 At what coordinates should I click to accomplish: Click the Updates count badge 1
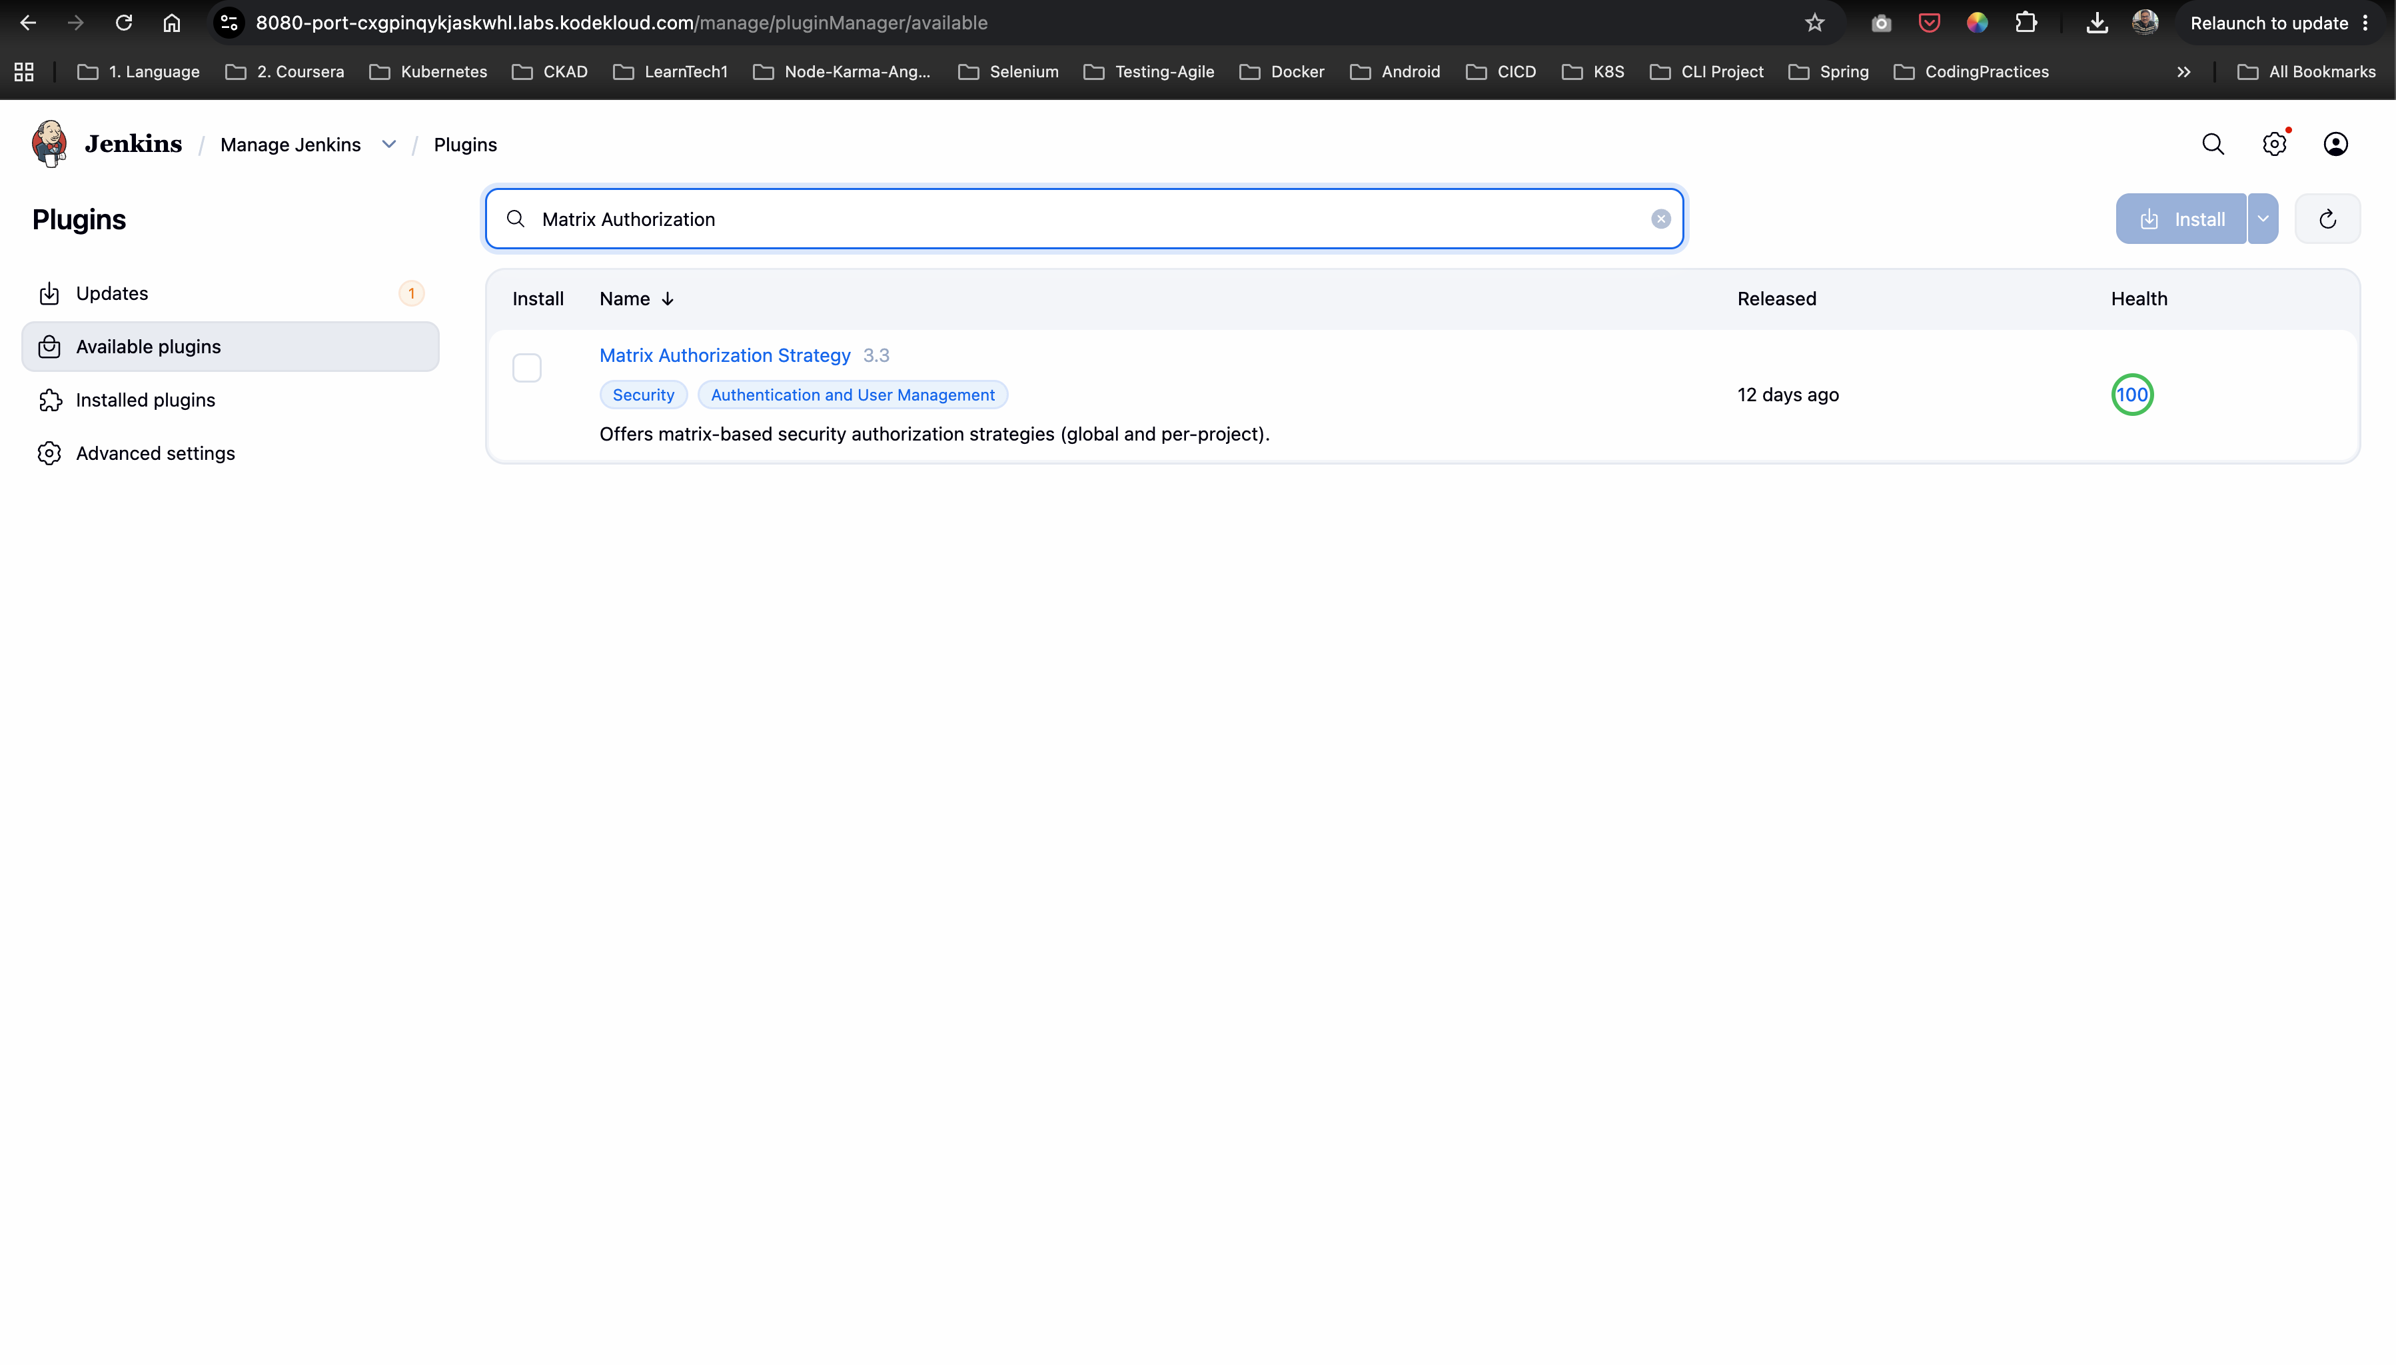411,293
